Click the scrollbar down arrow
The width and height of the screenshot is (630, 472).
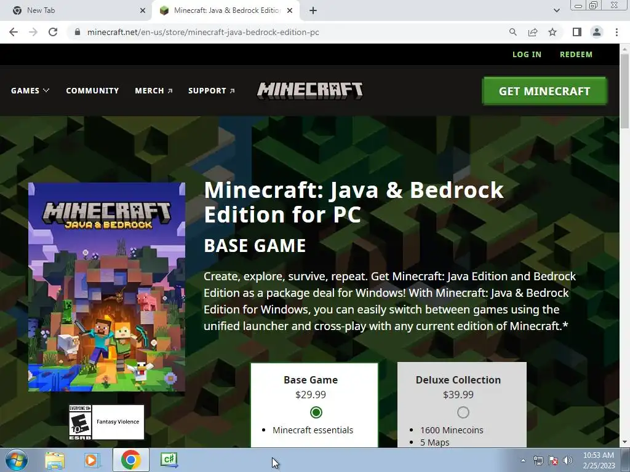(x=624, y=442)
